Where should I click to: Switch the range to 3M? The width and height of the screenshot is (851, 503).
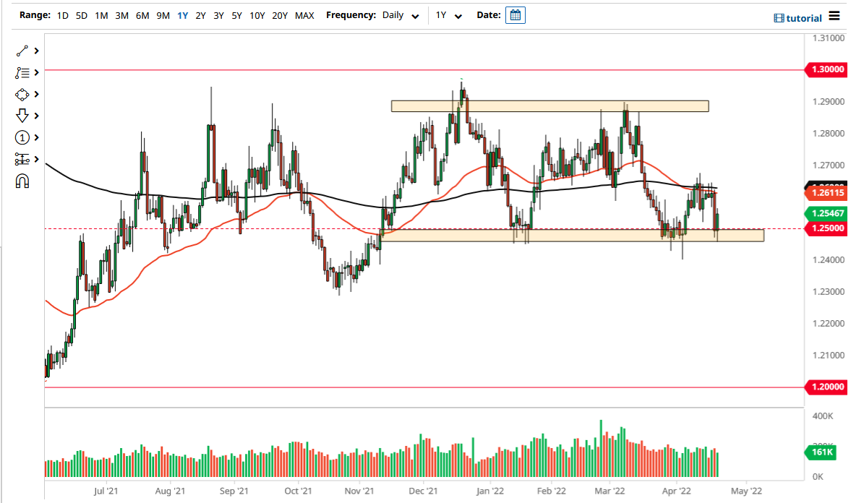point(120,15)
